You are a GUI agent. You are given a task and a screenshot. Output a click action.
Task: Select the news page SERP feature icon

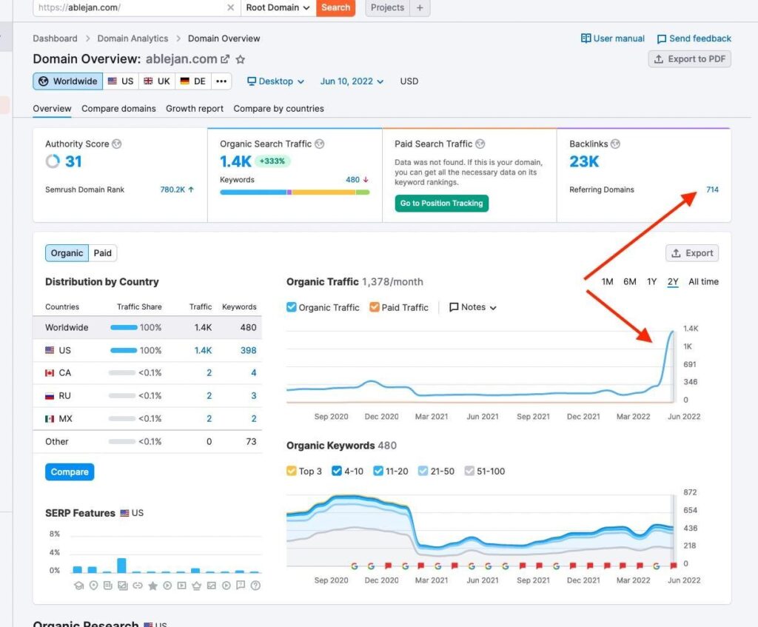pos(108,586)
